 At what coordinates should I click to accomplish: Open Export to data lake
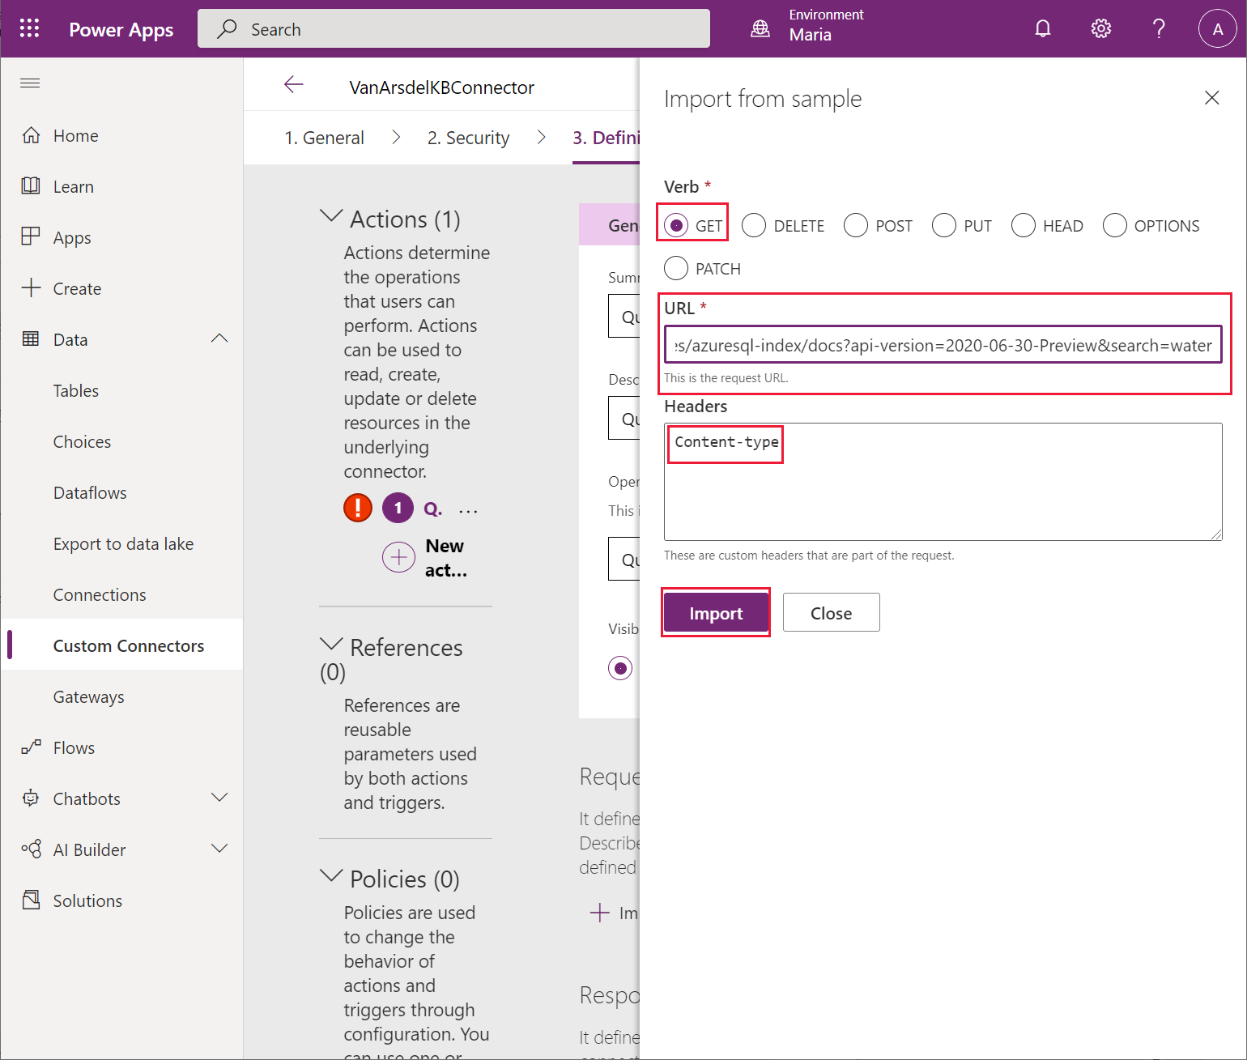coord(123,543)
